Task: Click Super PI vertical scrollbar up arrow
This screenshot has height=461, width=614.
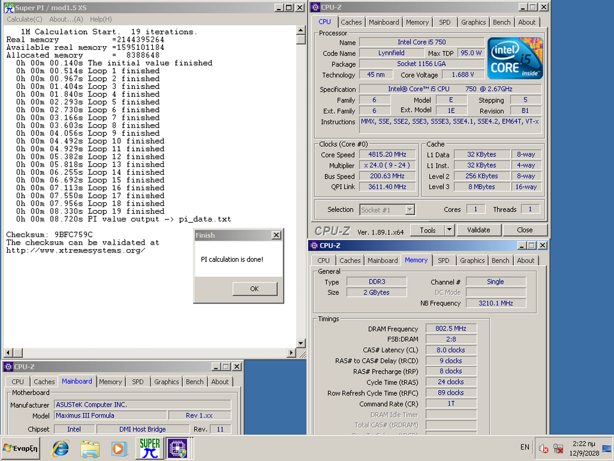Action: tap(301, 30)
